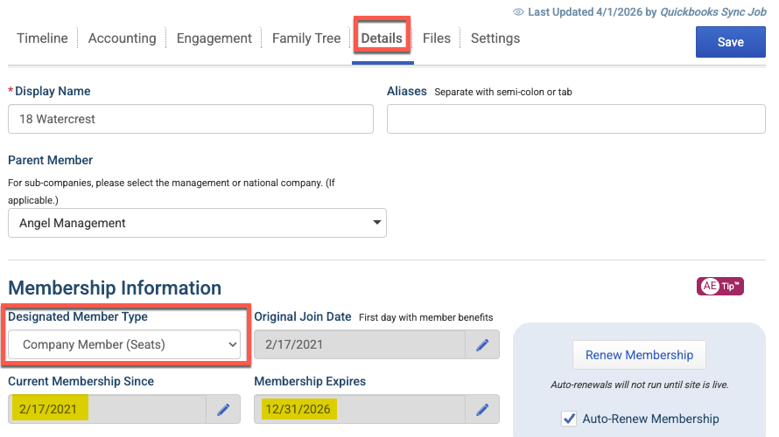This screenshot has width=779, height=437.
Task: Toggle the Auto-Renew Membership checkbox
Action: (569, 419)
